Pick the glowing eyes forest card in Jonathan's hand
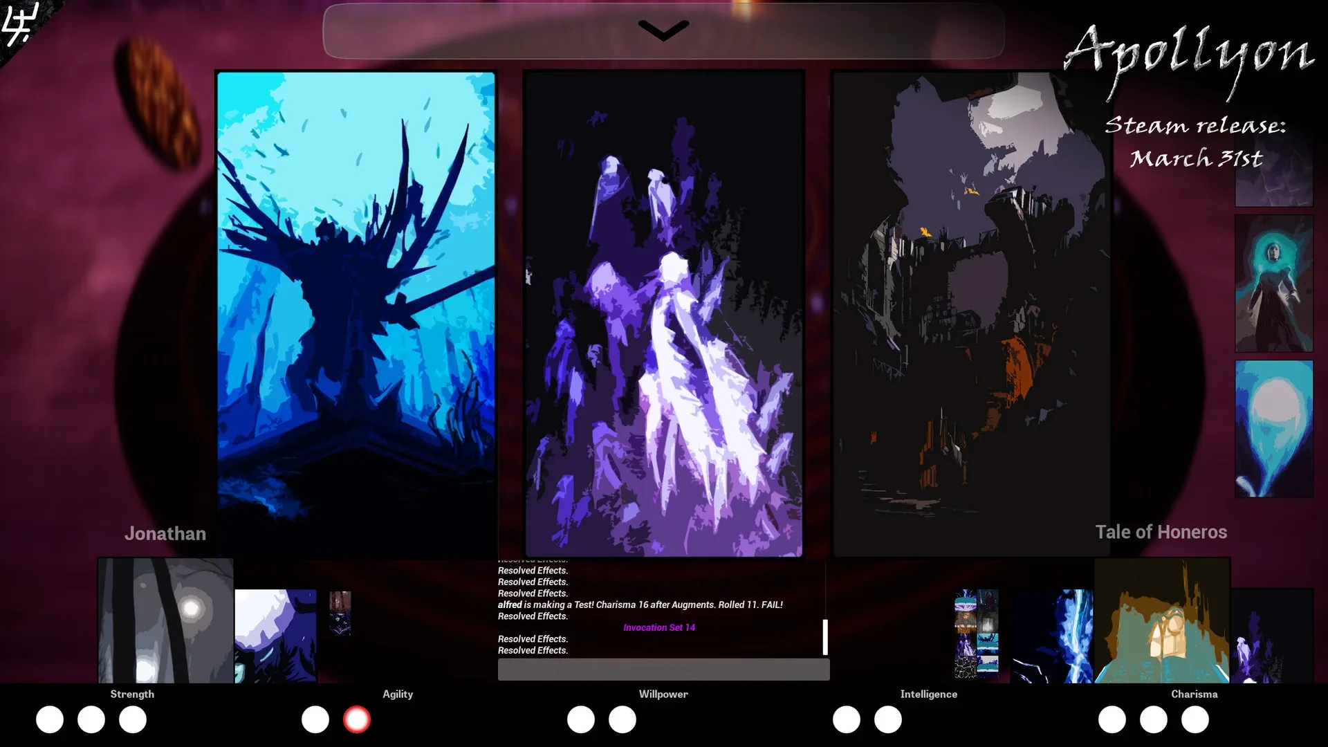The image size is (1328, 747). (x=165, y=620)
